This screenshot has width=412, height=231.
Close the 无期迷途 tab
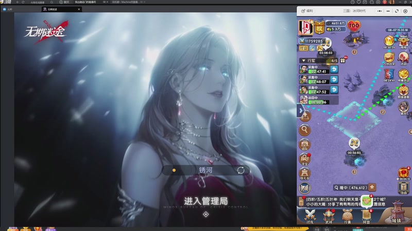coord(79,9)
